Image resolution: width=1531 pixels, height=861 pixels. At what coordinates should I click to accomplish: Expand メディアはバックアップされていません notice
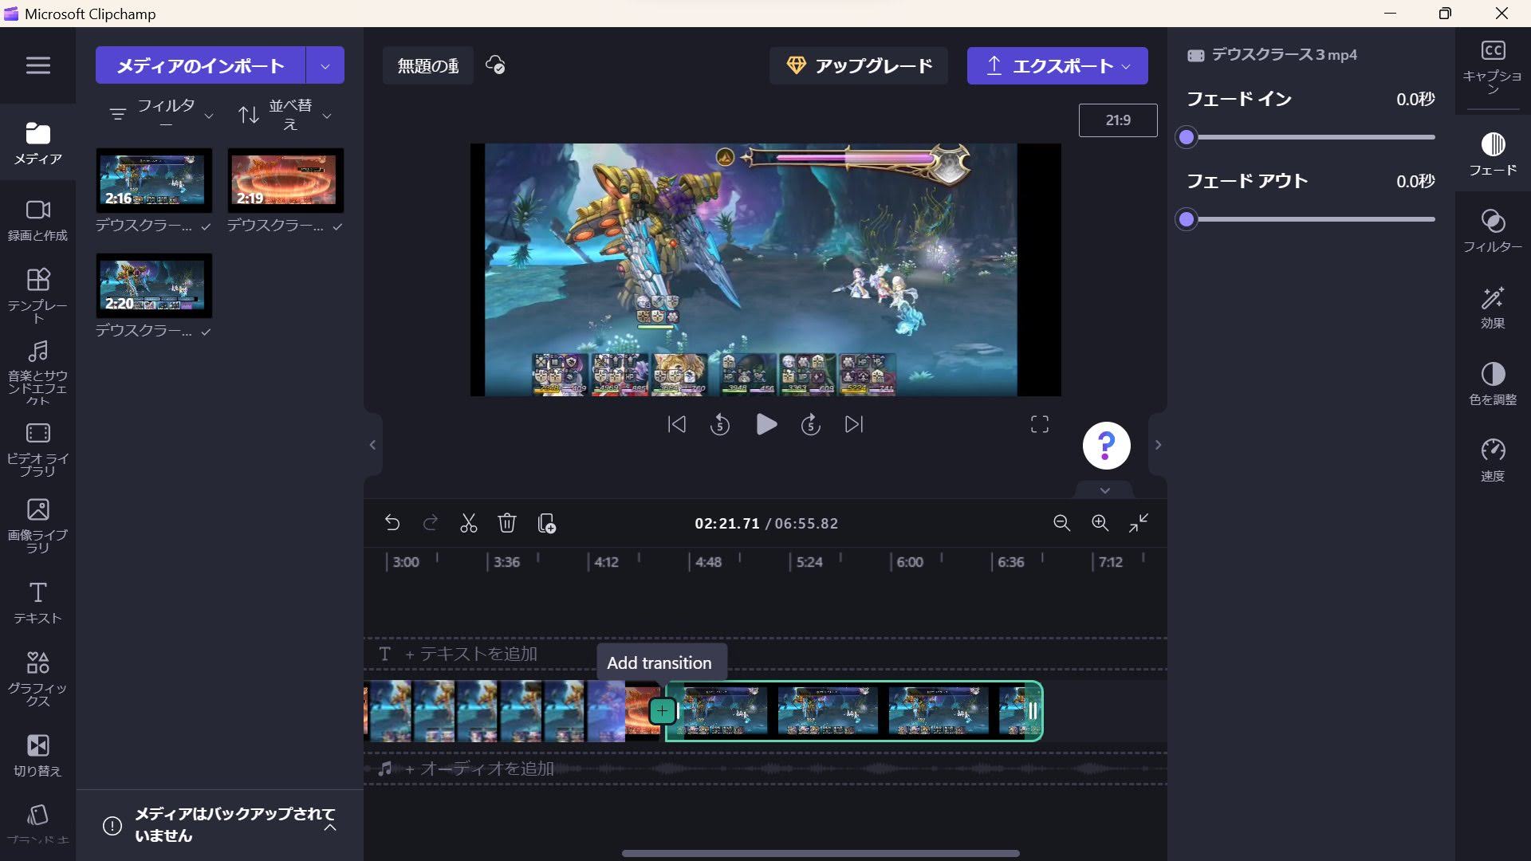[x=330, y=827]
